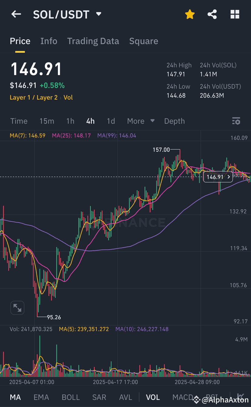Open the share icon
Screen dimensions: 251x407
tap(212, 14)
